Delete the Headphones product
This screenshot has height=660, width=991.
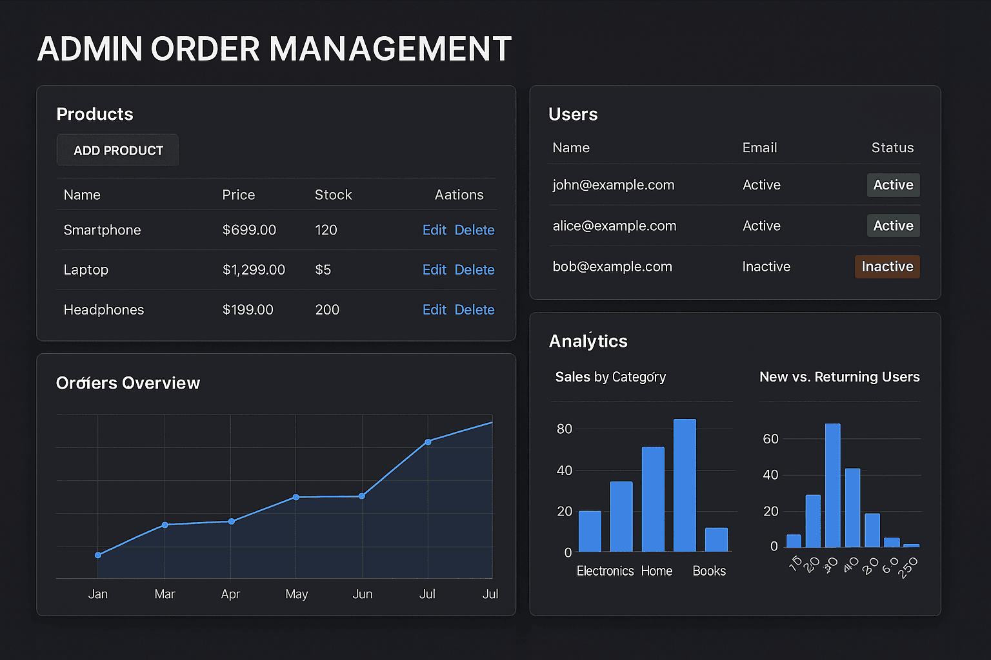pyautogui.click(x=474, y=309)
